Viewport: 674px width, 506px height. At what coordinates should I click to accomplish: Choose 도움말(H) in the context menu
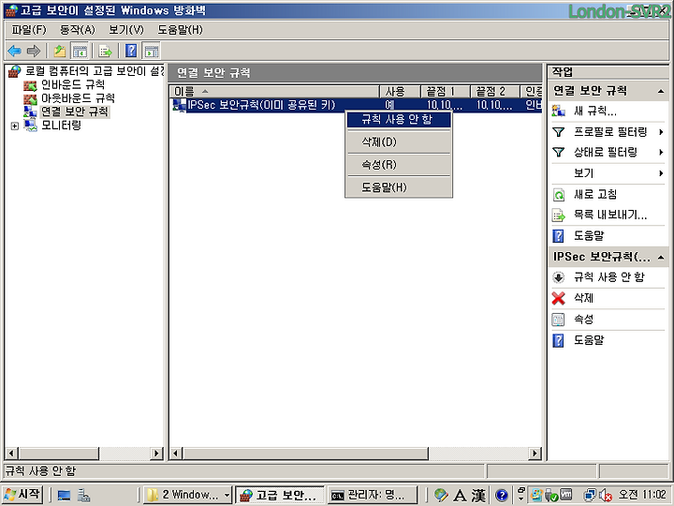399,187
